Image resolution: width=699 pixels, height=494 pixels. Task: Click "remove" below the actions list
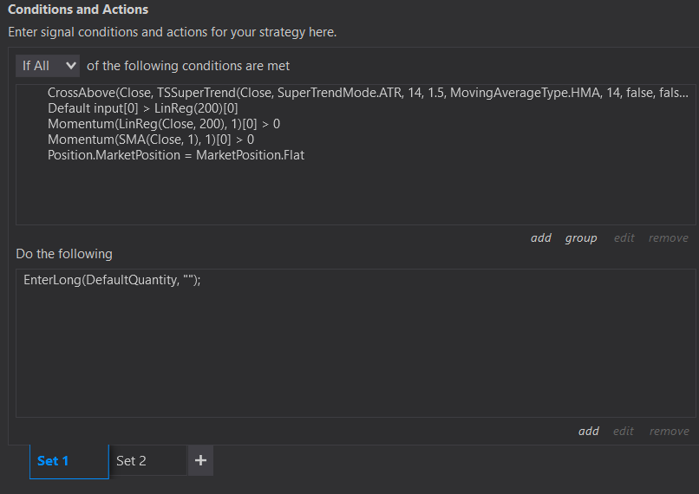point(669,431)
